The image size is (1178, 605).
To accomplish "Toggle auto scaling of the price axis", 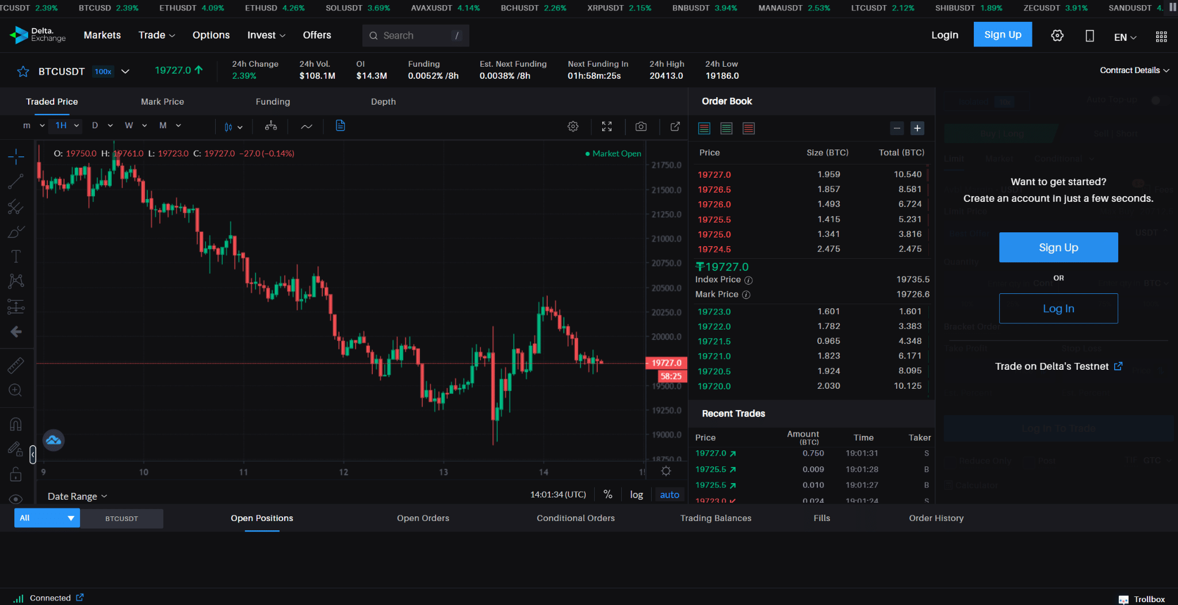I will click(669, 494).
